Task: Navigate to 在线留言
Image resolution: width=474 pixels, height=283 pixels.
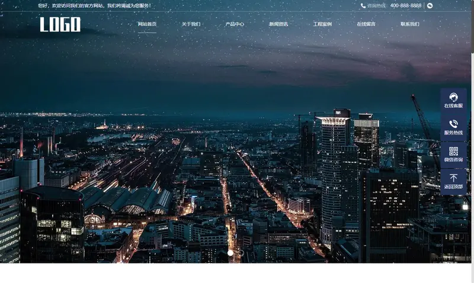Action: 366,24
